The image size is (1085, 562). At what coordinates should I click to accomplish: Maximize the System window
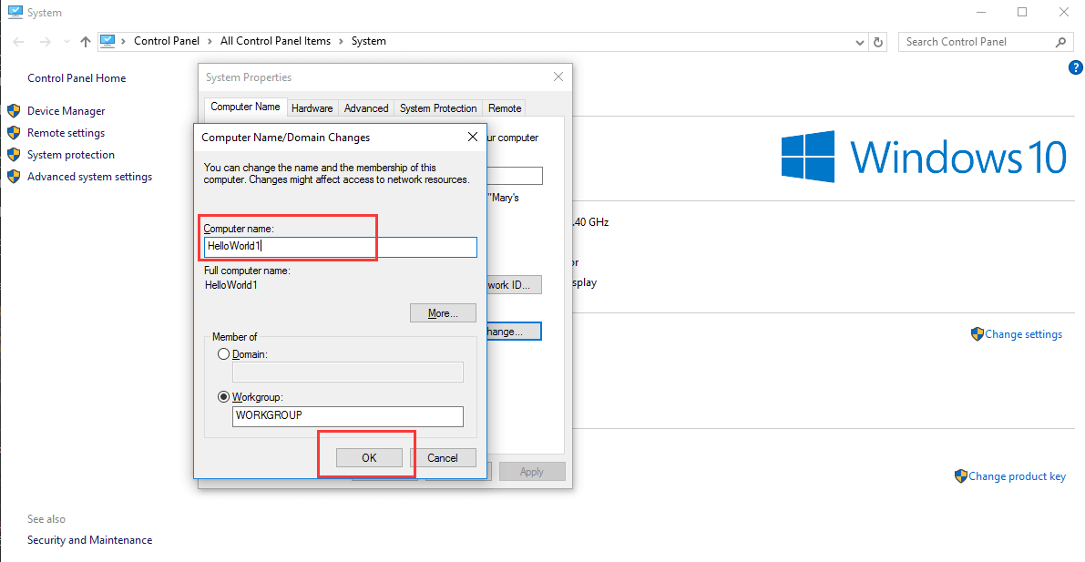pos(1022,12)
